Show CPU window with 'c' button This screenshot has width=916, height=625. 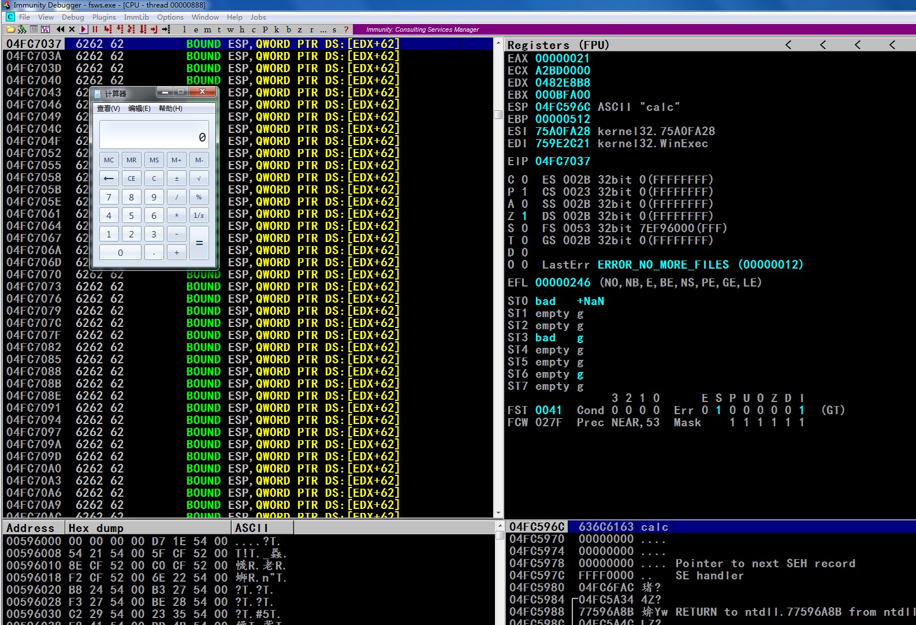coord(254,29)
